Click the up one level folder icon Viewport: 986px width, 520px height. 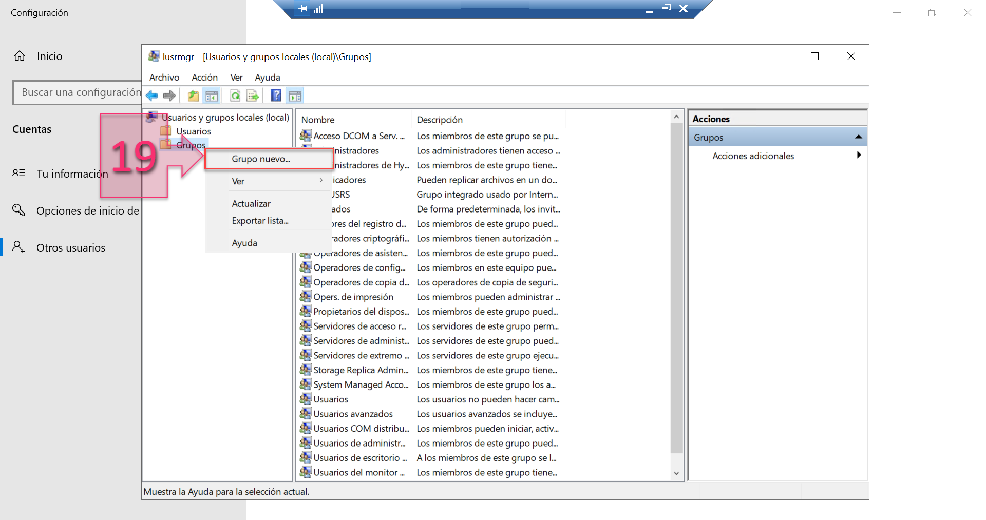(x=193, y=95)
